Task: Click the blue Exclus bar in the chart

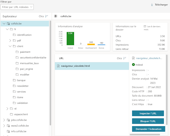Action: pyautogui.click(x=102, y=45)
